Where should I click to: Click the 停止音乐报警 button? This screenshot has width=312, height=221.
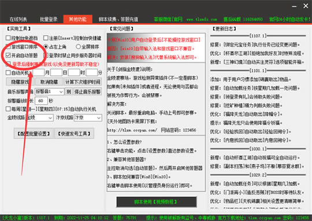(x=87, y=91)
